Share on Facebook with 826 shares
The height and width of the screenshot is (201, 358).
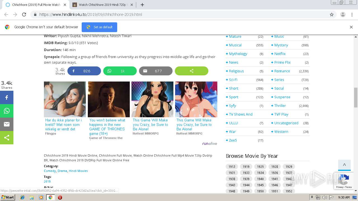(84, 71)
